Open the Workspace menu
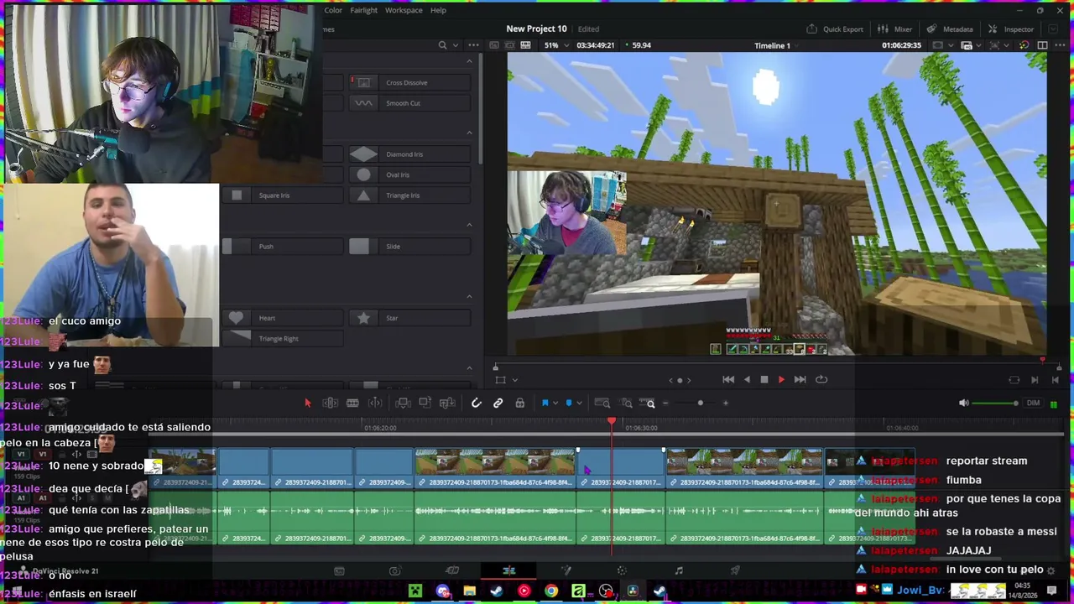This screenshot has height=604, width=1074. pyautogui.click(x=404, y=10)
